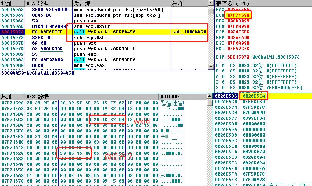Click the stack value 0399EFB4
This screenshot has height=186, width=312.
coord(254,118)
